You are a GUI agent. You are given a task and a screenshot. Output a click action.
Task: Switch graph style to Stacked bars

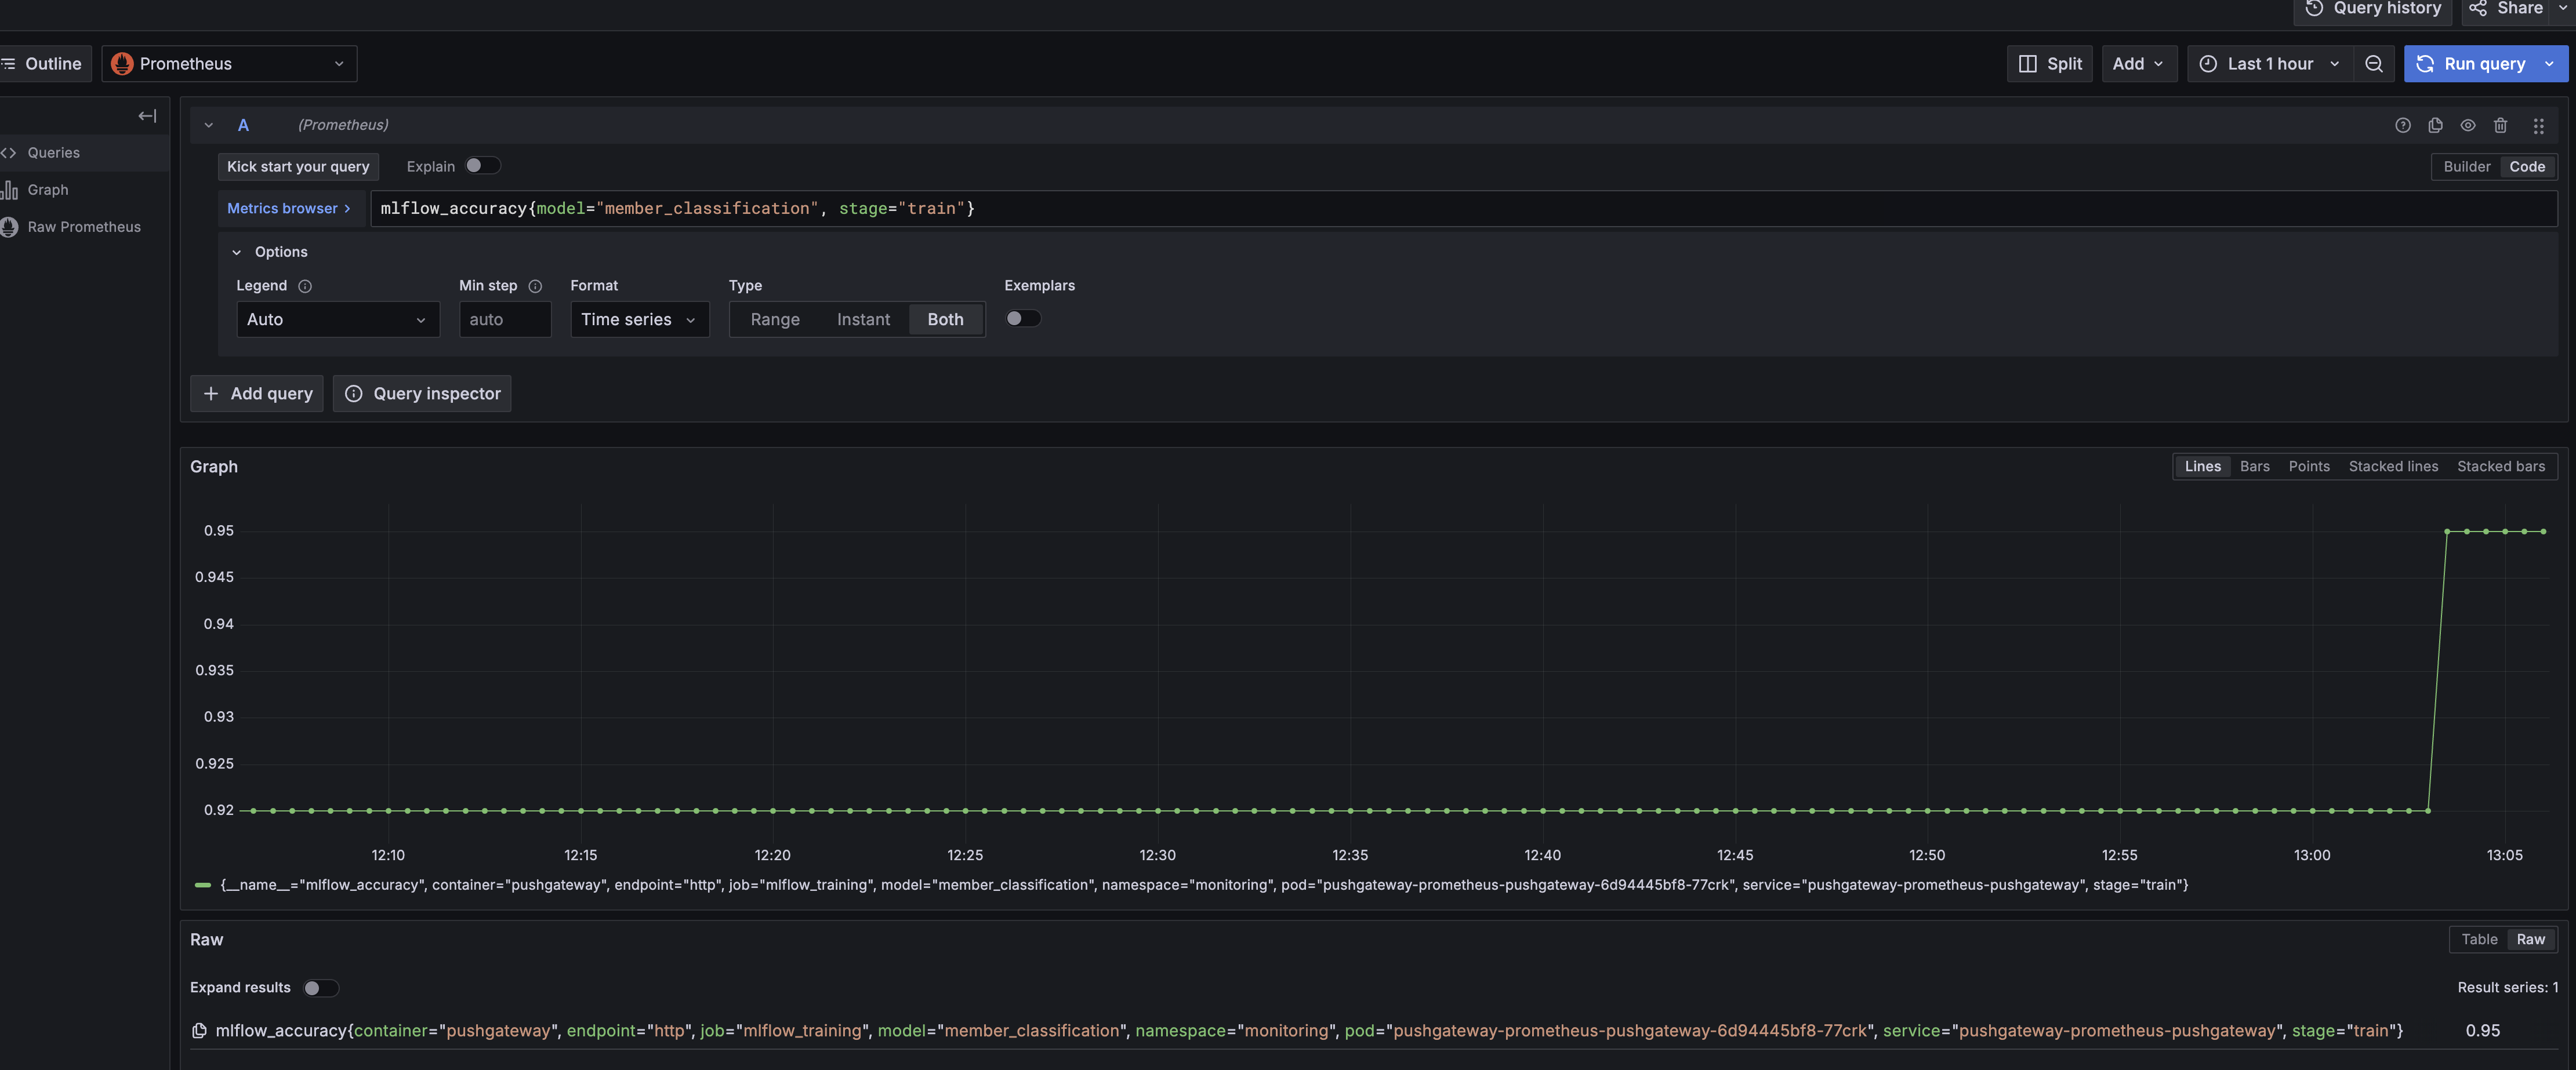point(2500,467)
